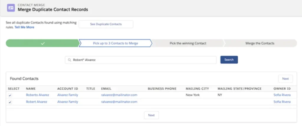Open Alvarez Family account in first row
The height and width of the screenshot is (126, 302).
coord(68,95)
